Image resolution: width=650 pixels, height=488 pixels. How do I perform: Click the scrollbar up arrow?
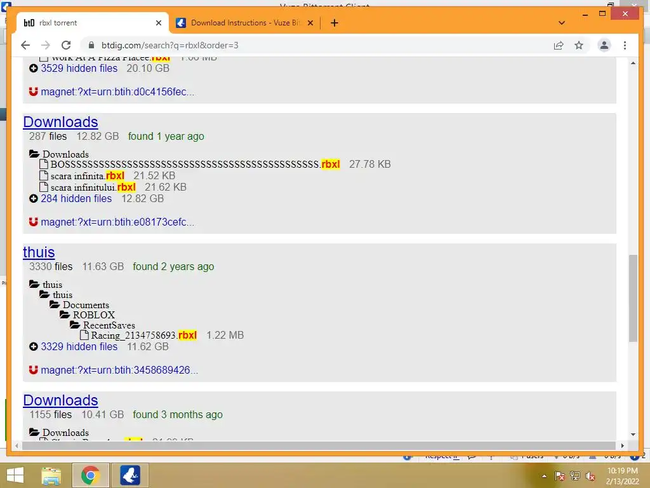point(633,63)
